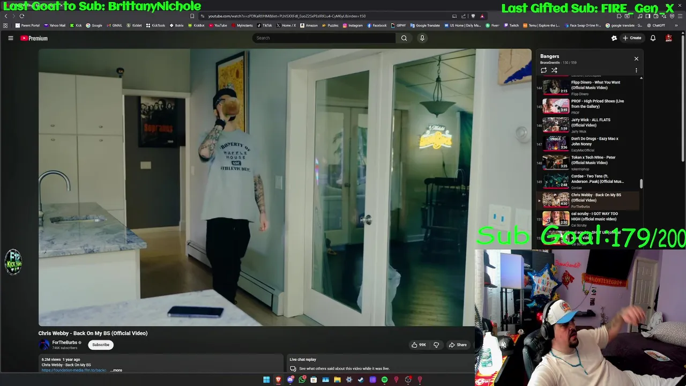The height and width of the screenshot is (386, 686).
Task: Close the Bangers playlist panel
Action: tap(636, 58)
